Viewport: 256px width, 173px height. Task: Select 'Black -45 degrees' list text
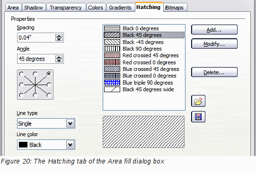point(143,42)
